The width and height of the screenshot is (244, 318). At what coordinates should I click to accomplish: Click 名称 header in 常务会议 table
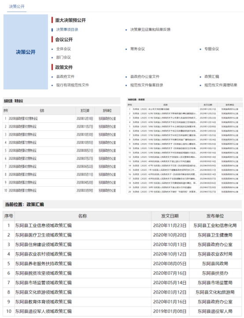(42, 111)
